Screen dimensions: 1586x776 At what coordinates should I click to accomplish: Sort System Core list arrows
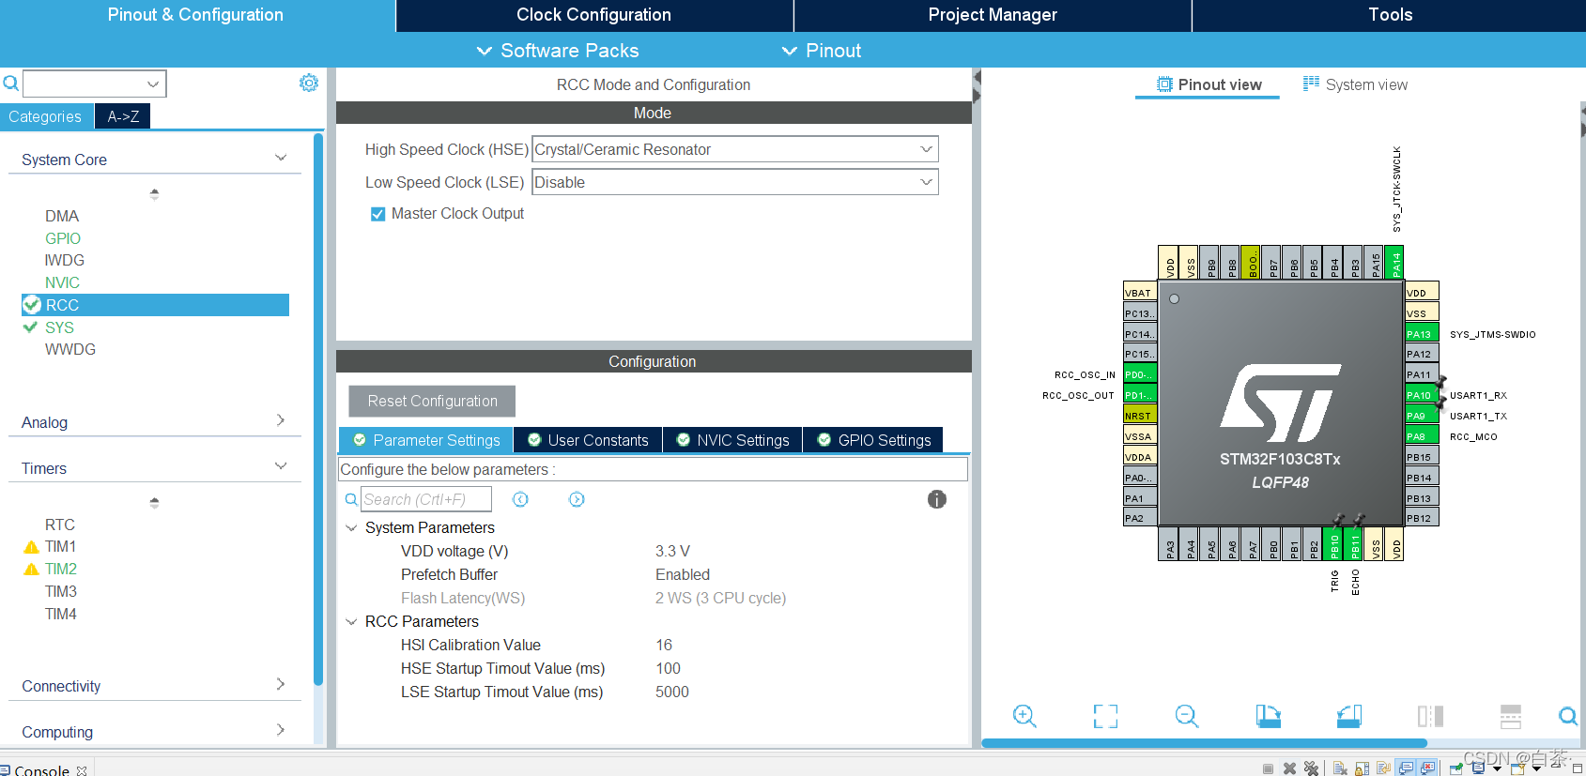point(154,194)
